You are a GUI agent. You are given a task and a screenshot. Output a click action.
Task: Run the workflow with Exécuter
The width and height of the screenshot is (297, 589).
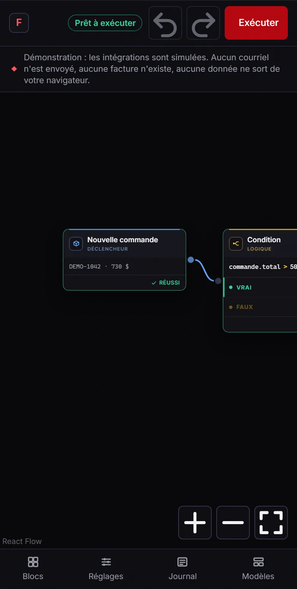256,23
